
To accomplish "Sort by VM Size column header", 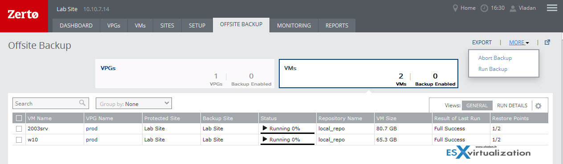I will (404, 118).
